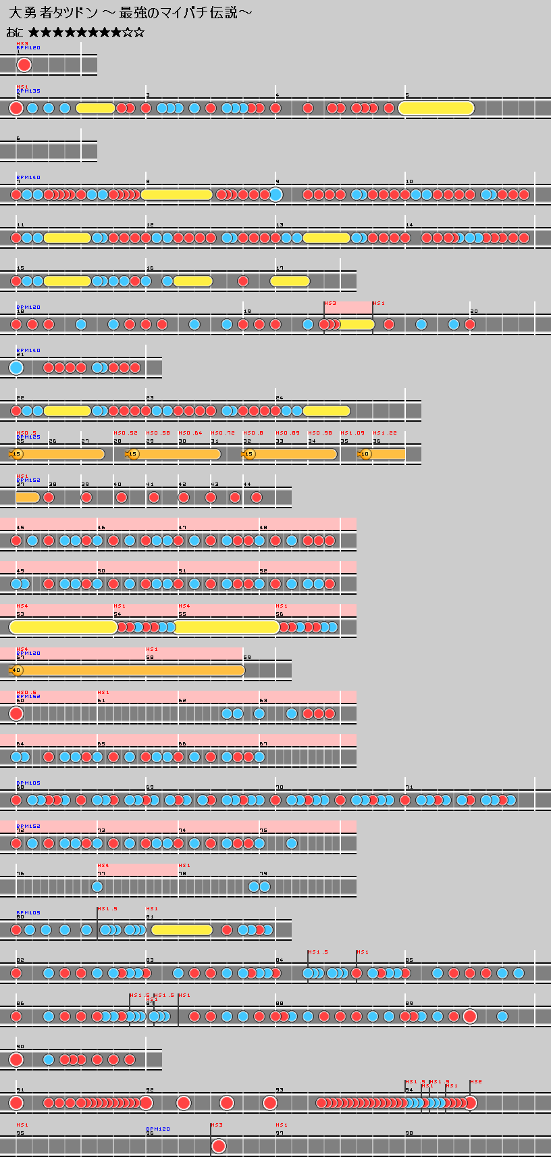Click the big red note below the HS3 marker in measure 96
Screen dimensions: 551x1157
218,1146
